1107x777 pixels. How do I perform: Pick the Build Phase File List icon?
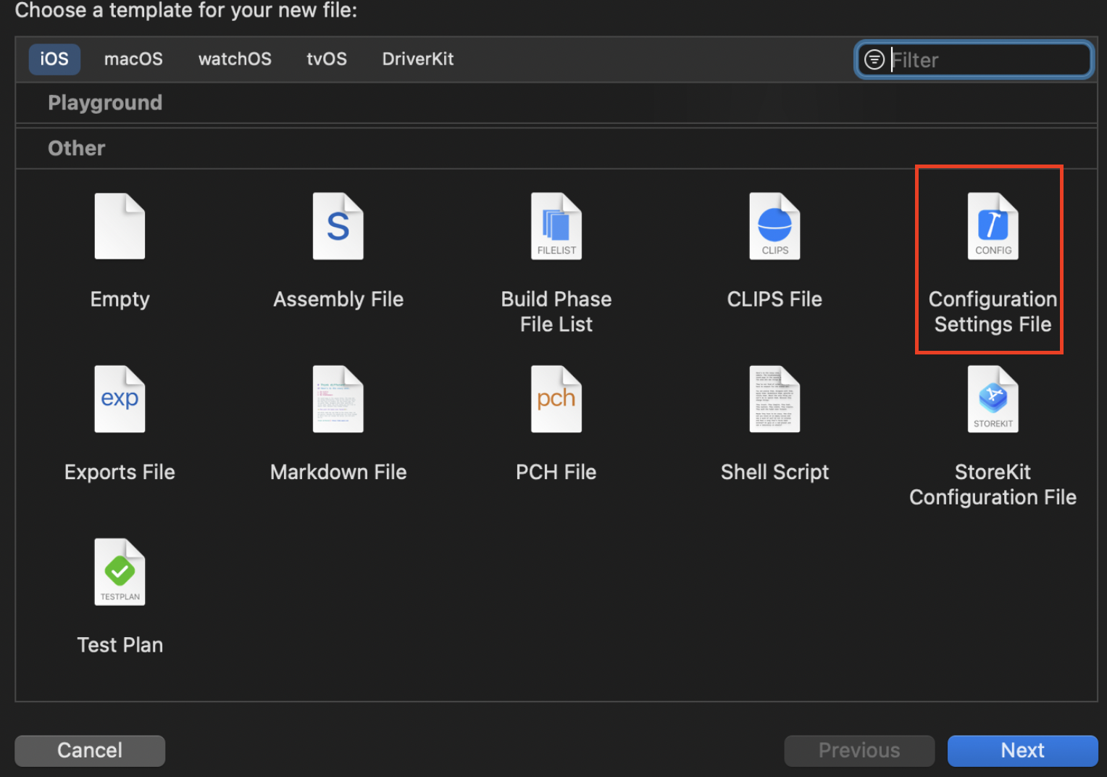tap(556, 226)
